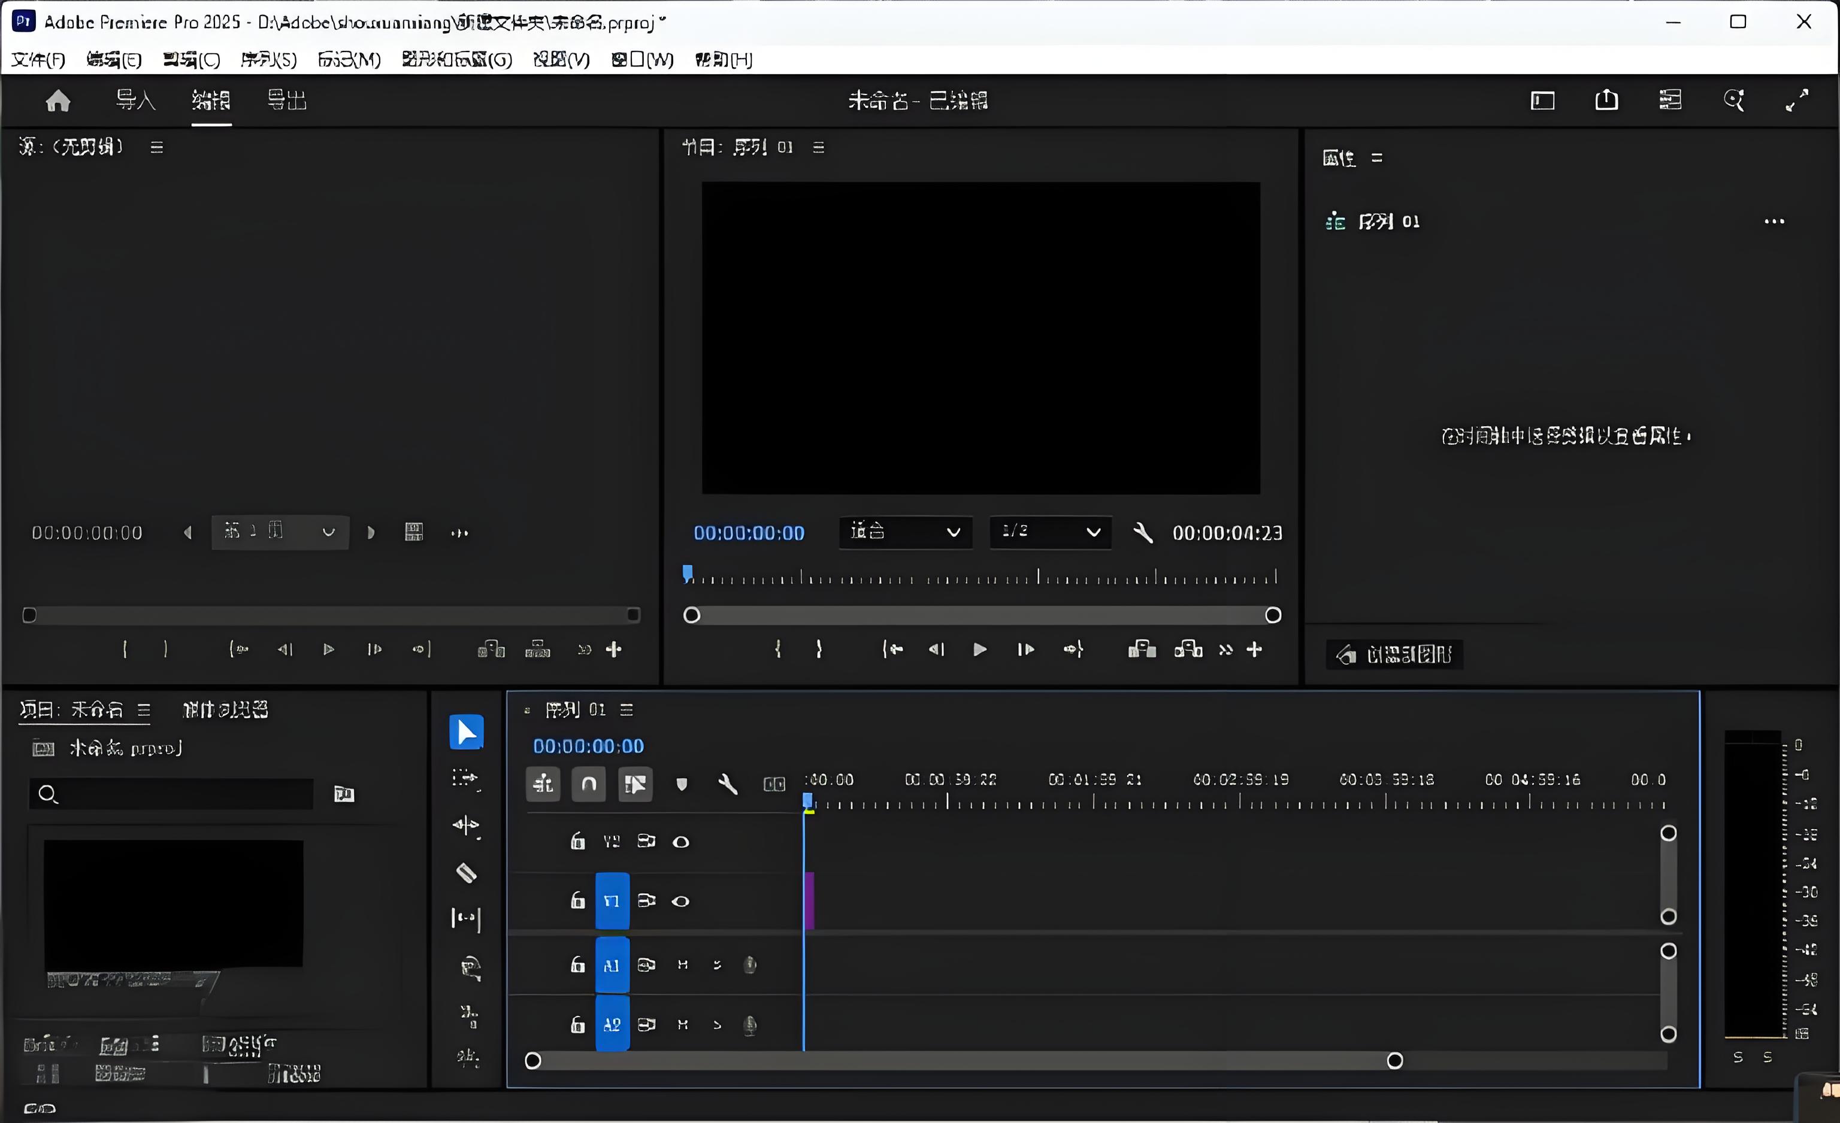The width and height of the screenshot is (1840, 1123).
Task: Open the Program monitor zoom level dropdown
Action: click(x=905, y=532)
